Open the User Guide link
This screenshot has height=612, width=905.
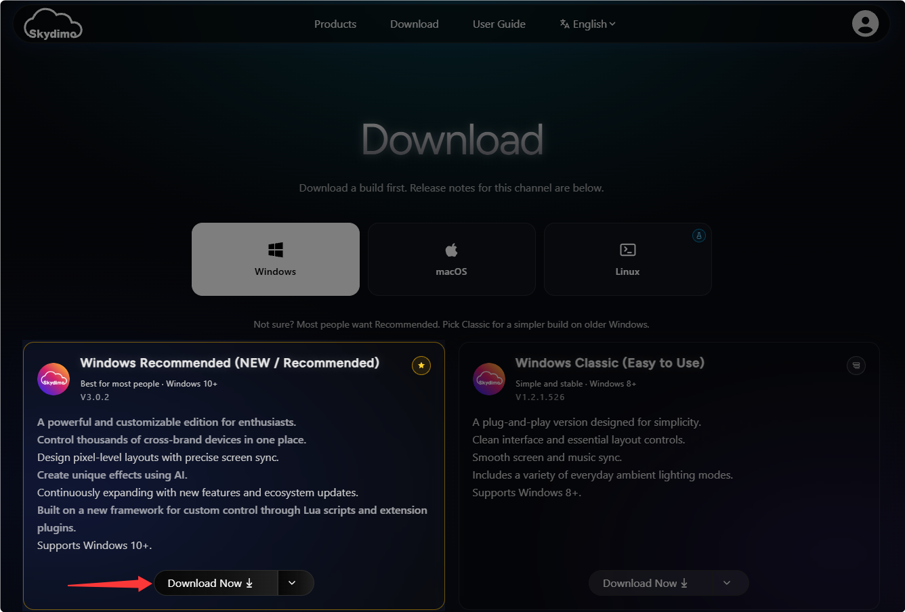[499, 24]
